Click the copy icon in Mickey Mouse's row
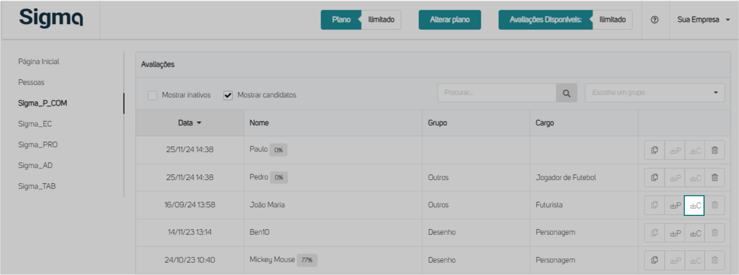The width and height of the screenshot is (739, 275). point(654,260)
